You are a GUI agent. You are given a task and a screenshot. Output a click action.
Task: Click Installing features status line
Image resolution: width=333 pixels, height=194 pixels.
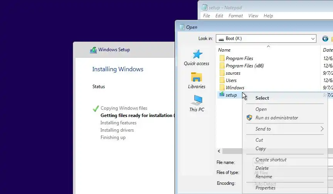click(118, 123)
